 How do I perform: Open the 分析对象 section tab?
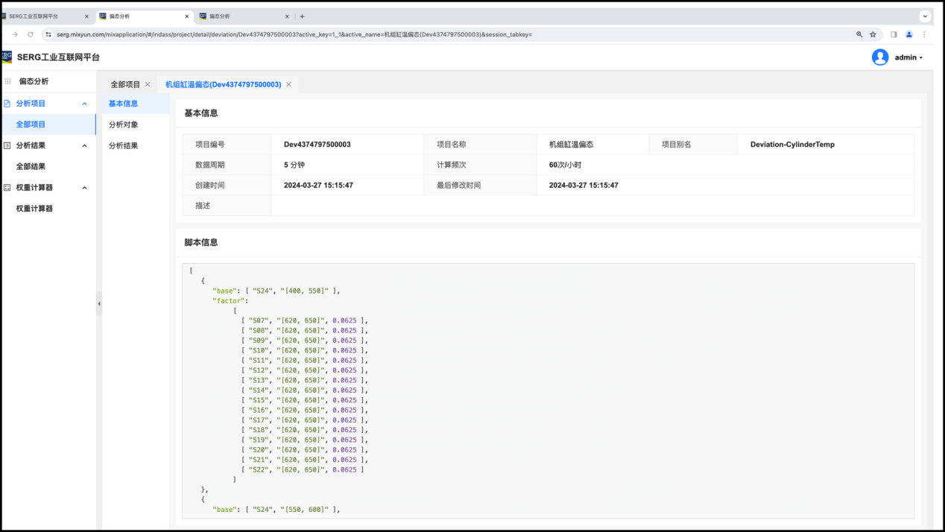(x=124, y=124)
